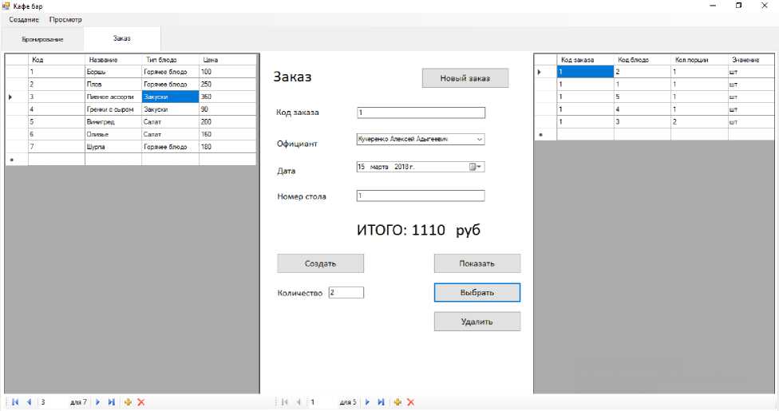Sort dishes by Тип блюда column header
Image resolution: width=779 pixels, height=411 pixels.
tap(171, 60)
